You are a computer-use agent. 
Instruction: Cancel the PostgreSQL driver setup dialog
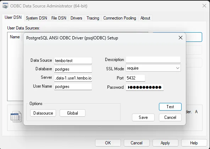tap(170, 117)
